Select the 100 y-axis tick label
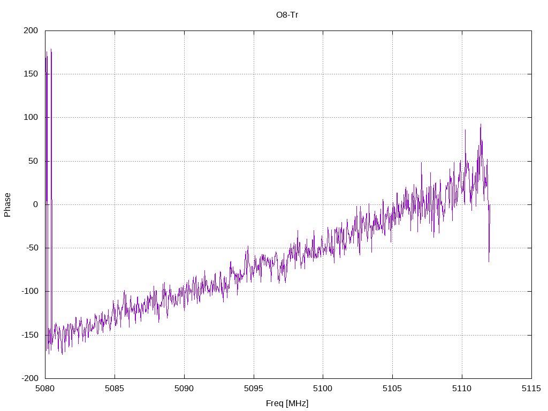 (31, 117)
